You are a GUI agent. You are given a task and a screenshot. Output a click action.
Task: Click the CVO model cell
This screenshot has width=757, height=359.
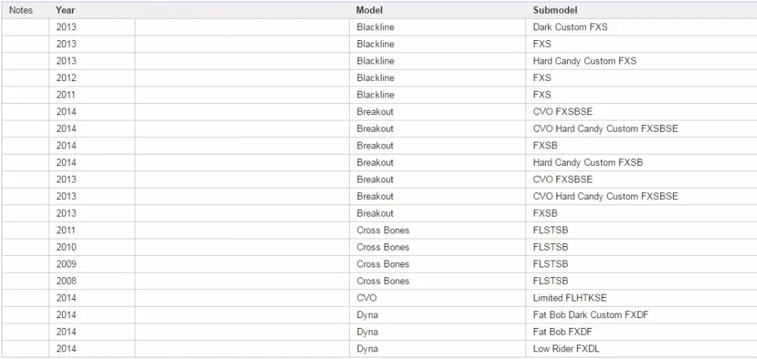(x=438, y=298)
